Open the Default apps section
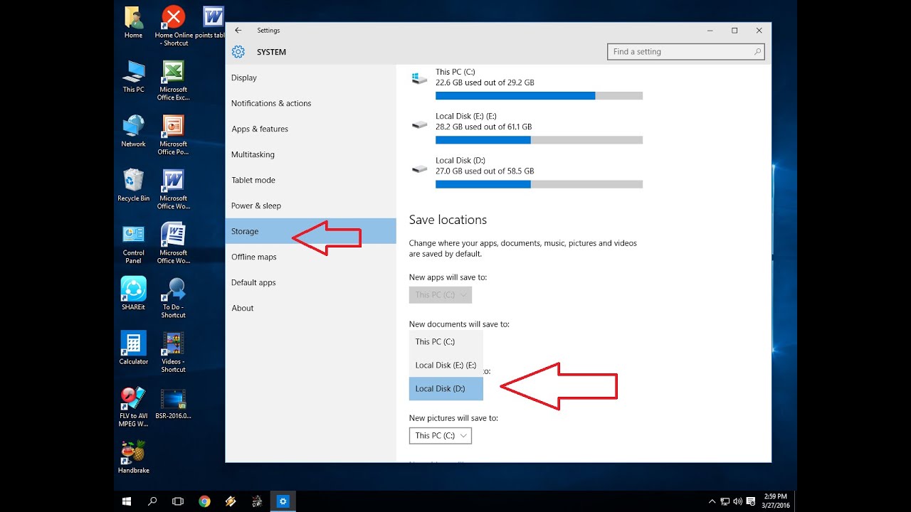The height and width of the screenshot is (512, 911). [x=310, y=282]
